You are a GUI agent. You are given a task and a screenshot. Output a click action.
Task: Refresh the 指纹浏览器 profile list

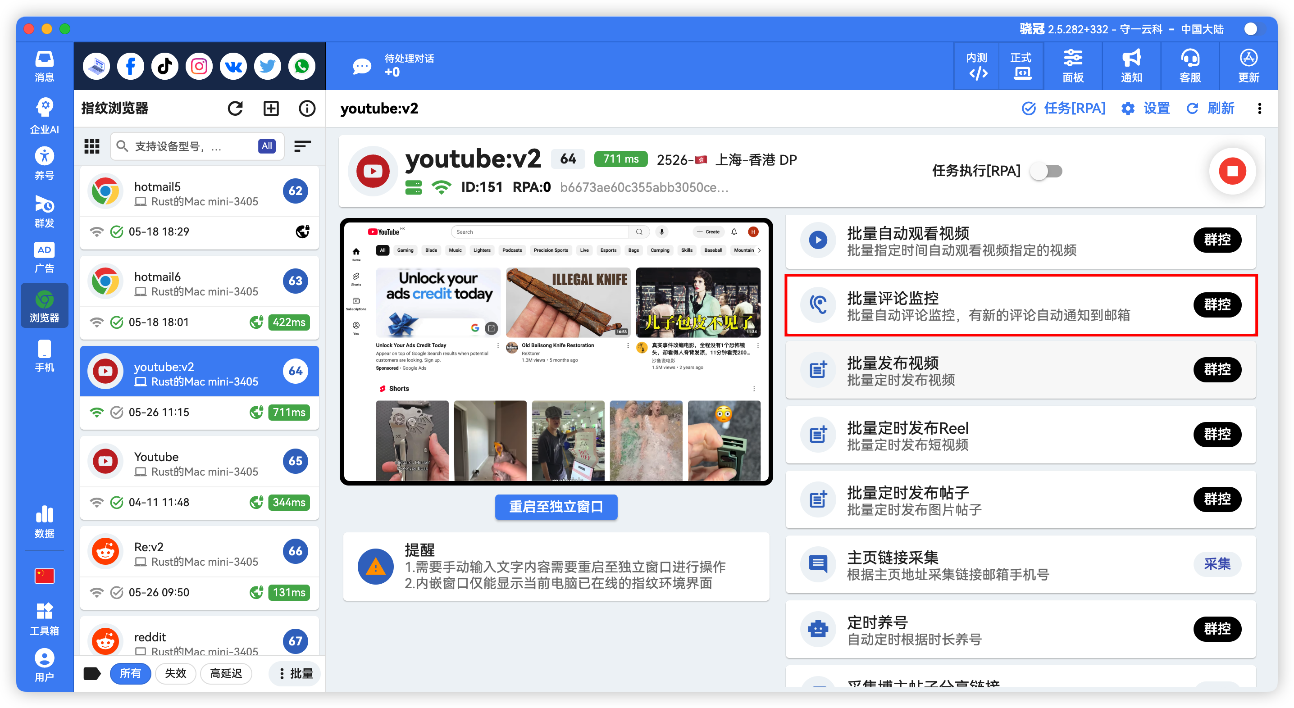tap(235, 108)
